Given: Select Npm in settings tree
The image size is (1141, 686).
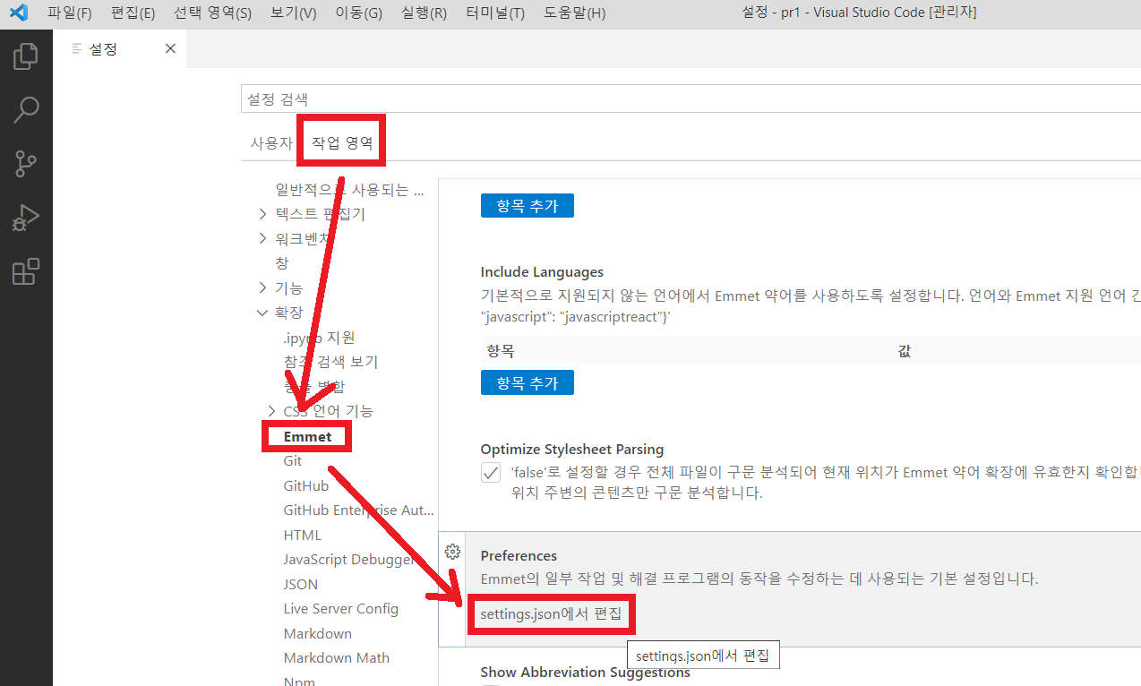Looking at the screenshot, I should [x=299, y=681].
